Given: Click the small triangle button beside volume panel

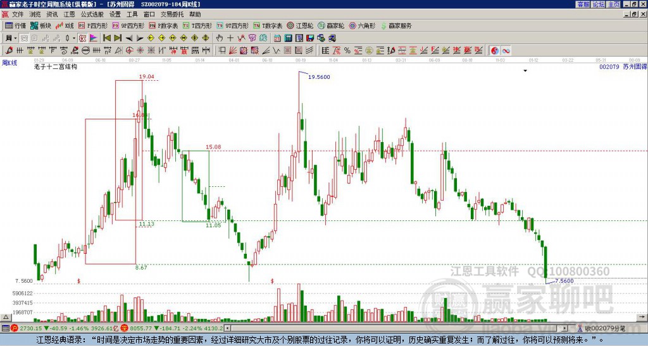Looking at the screenshot, I should (x=5, y=317).
